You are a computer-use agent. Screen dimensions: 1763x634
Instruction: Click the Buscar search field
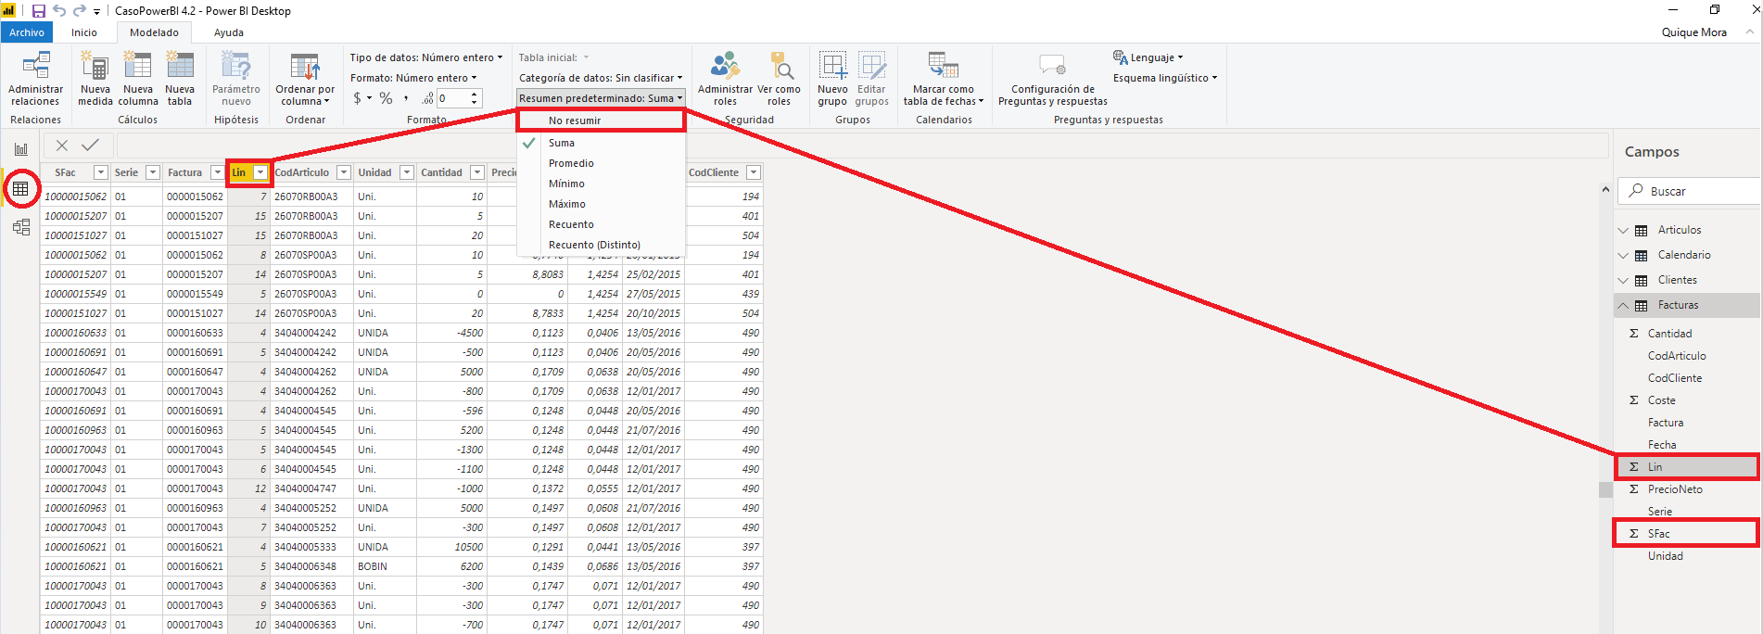pyautogui.click(x=1689, y=191)
